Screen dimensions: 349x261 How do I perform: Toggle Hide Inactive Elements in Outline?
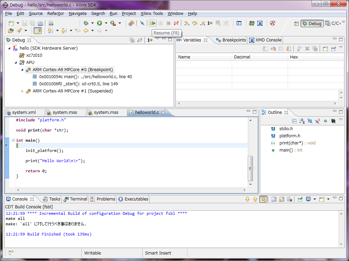point(333,121)
